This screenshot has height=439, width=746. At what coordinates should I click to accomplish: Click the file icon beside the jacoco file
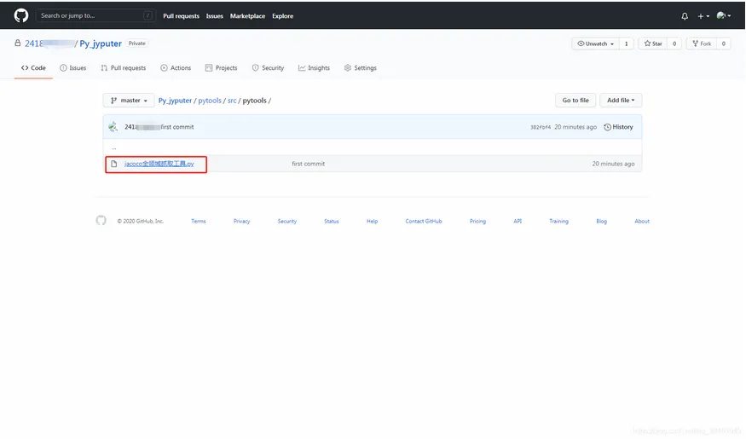pos(113,164)
